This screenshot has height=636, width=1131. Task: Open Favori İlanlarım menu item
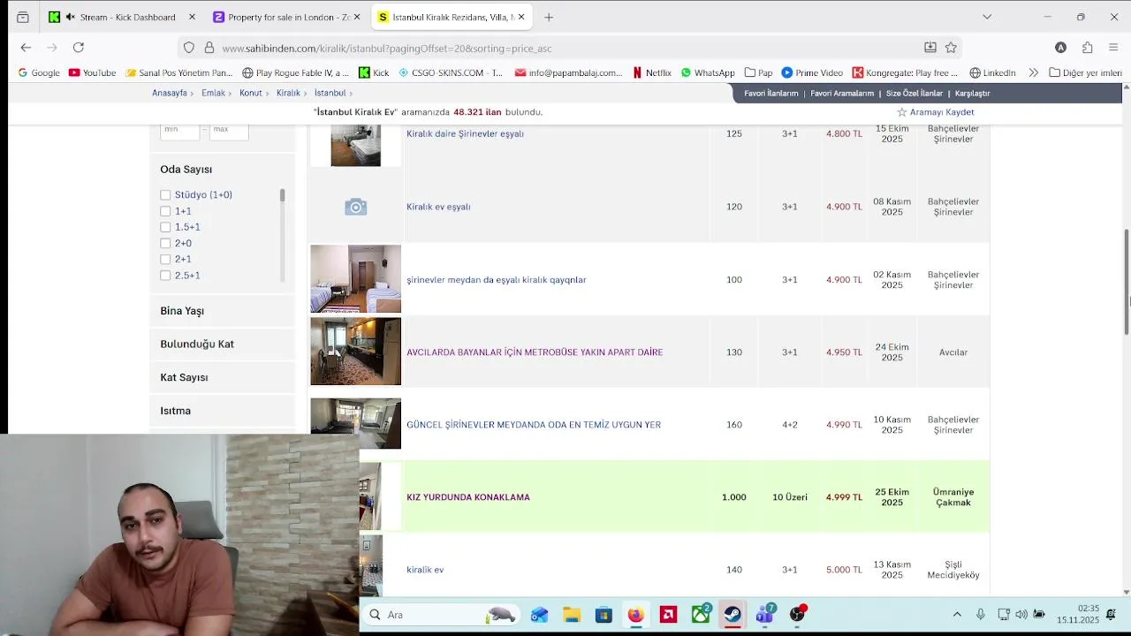771,93
